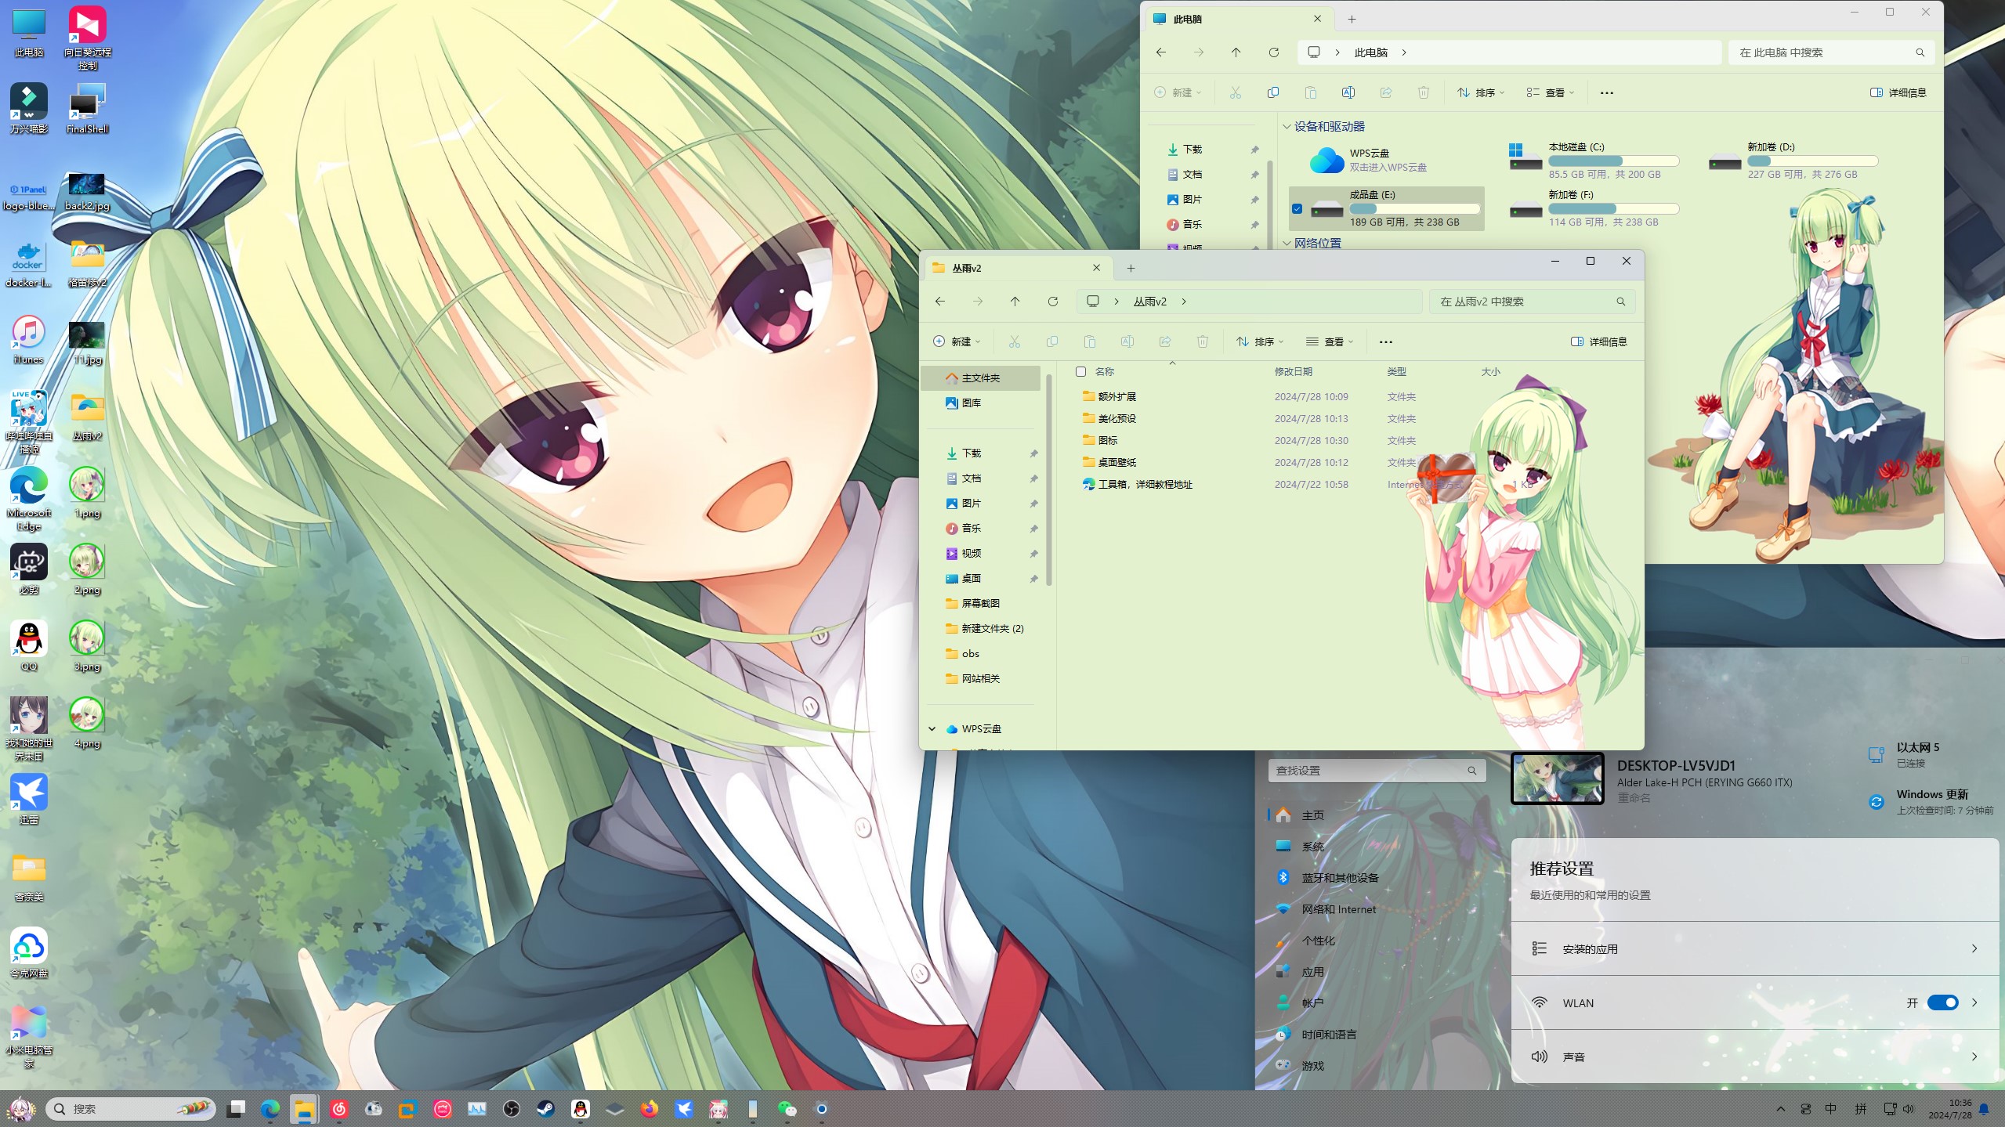This screenshot has width=2005, height=1127.
Task: Click the rename icon in 此电脑 toolbar
Action: [x=1348, y=92]
